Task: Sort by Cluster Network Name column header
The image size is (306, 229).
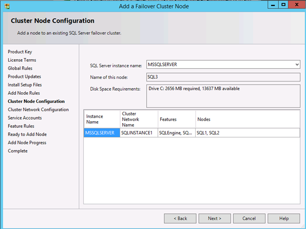Action: [x=138, y=119]
